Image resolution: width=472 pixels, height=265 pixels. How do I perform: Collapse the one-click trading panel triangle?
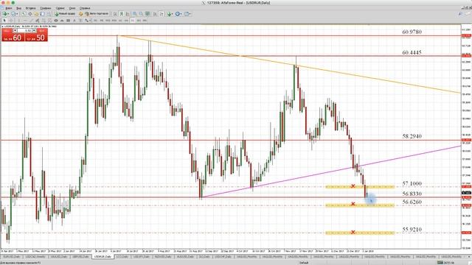pyautogui.click(x=2, y=26)
